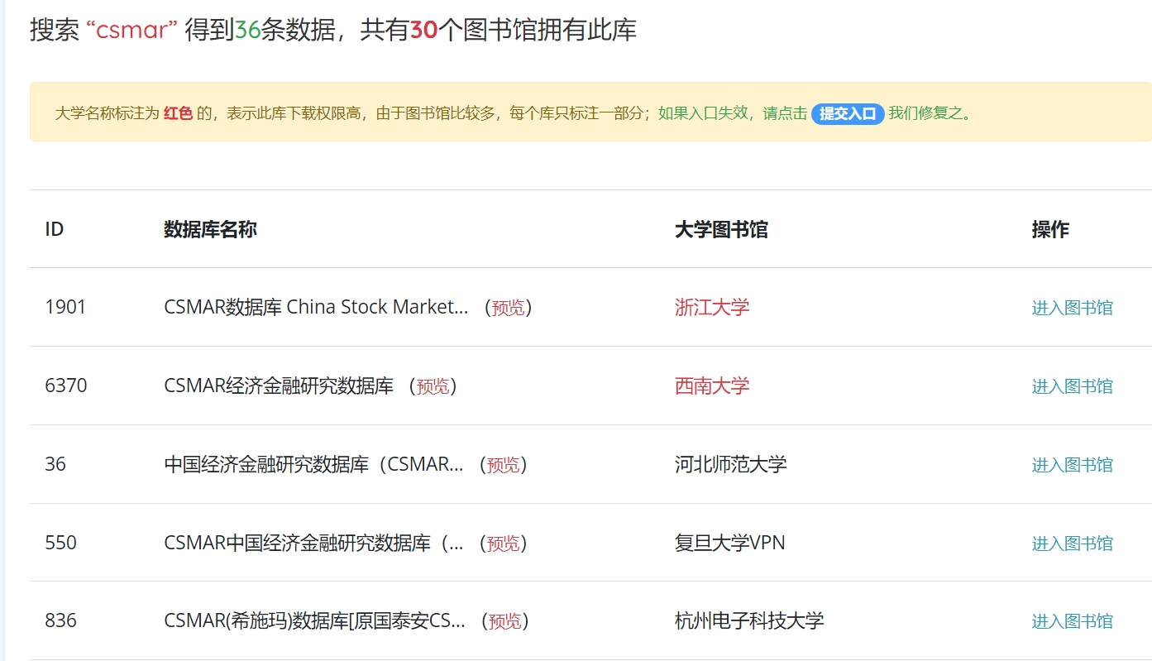Select the 复旦大学VPN library name
This screenshot has width=1152, height=661.
(x=729, y=544)
